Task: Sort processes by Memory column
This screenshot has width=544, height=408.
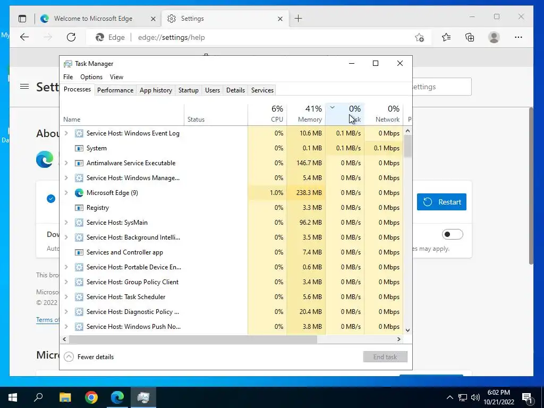Action: pos(306,114)
